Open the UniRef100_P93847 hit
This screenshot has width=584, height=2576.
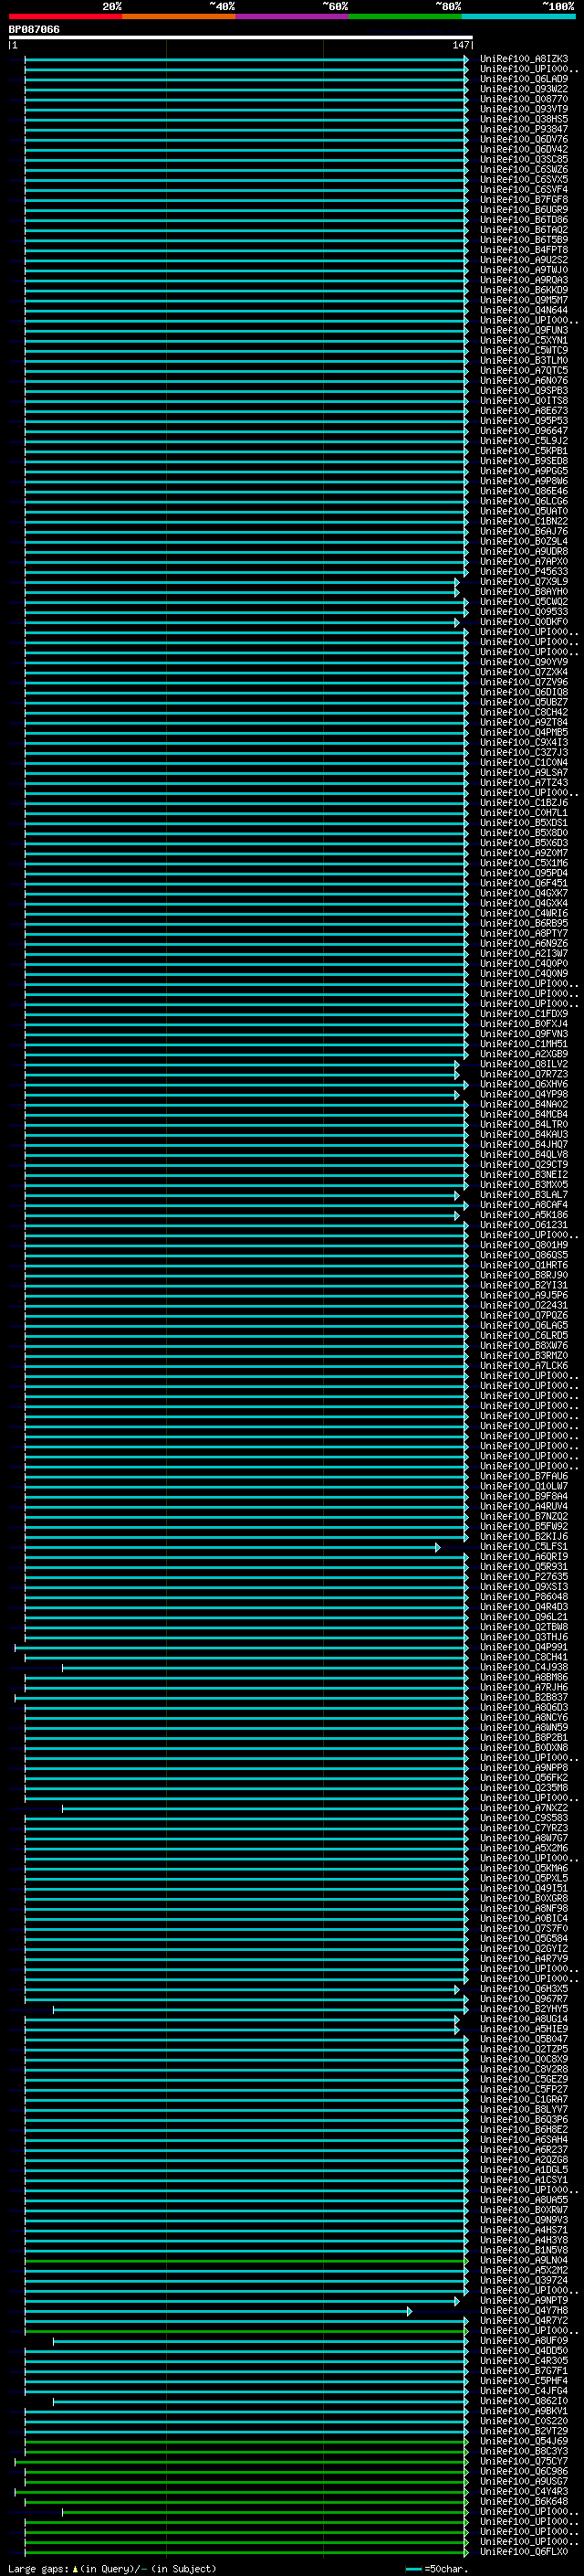524,129
